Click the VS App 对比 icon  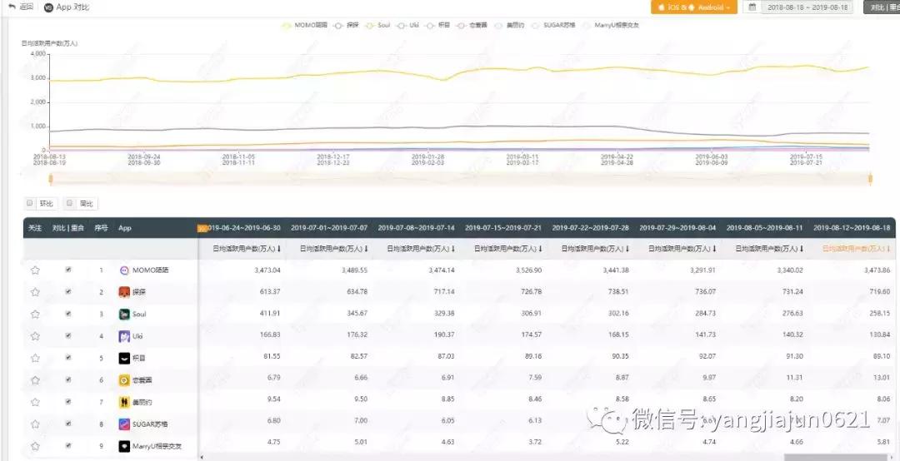click(x=49, y=7)
